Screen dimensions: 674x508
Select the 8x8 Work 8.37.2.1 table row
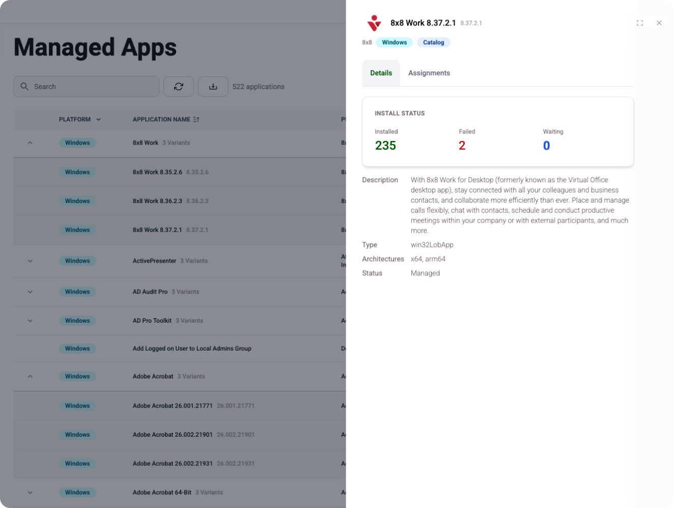pyautogui.click(x=180, y=230)
